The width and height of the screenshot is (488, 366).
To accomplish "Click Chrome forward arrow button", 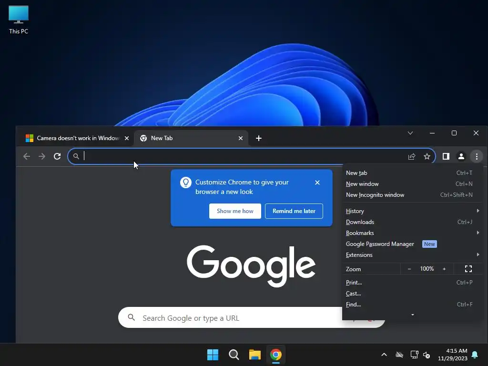I will pos(42,156).
